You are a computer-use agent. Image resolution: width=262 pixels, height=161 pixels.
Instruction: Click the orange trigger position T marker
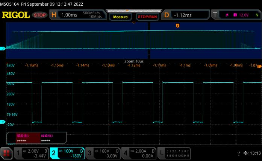point(177,26)
